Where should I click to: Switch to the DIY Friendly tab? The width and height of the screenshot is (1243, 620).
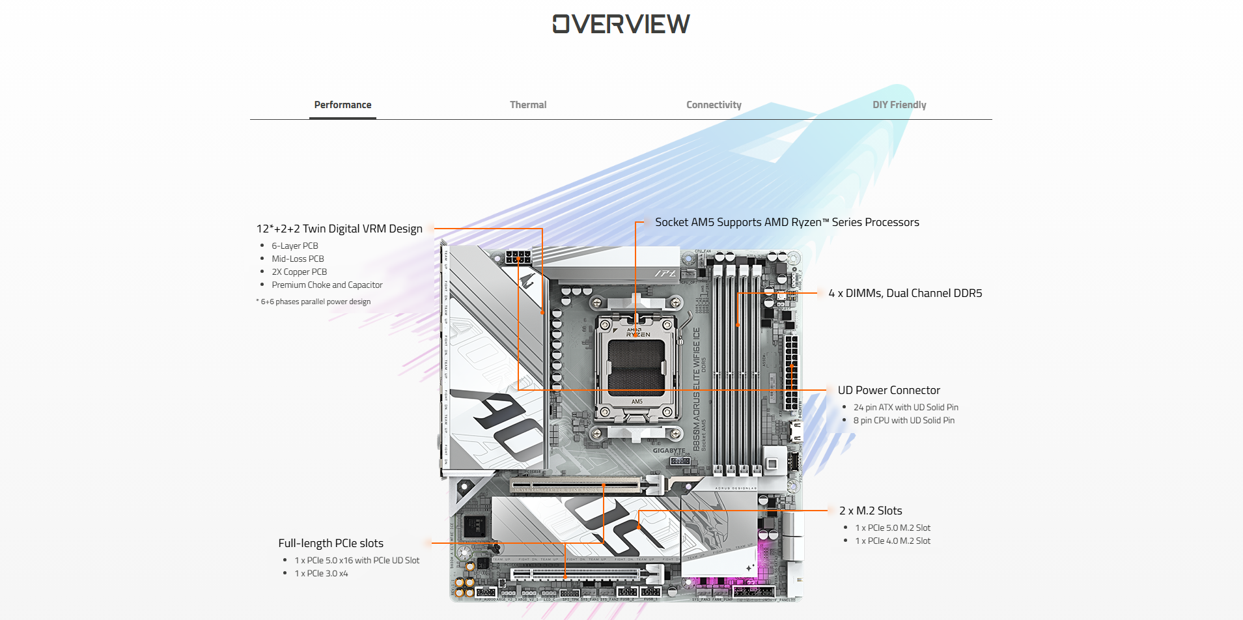coord(899,105)
